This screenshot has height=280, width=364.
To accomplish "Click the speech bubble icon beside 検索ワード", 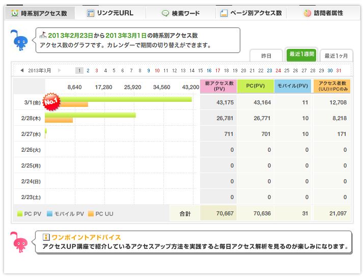I will (x=165, y=13).
